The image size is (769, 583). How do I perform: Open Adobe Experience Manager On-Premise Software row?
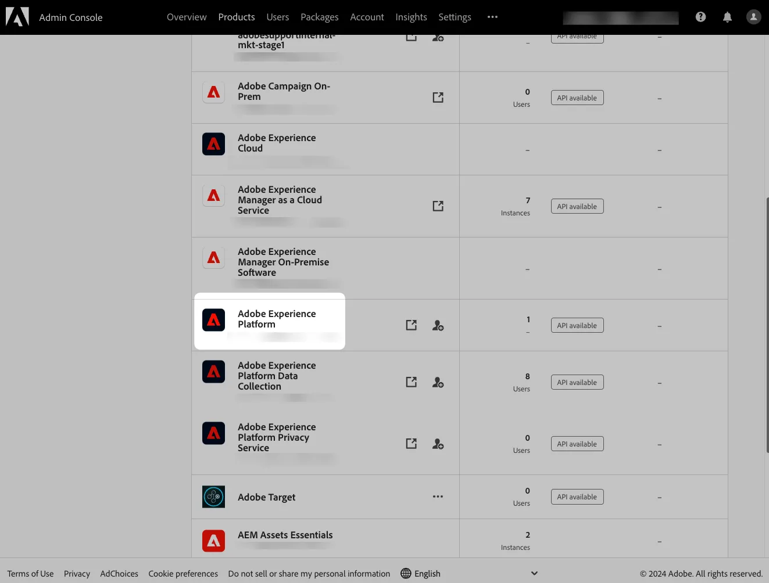[x=459, y=268]
